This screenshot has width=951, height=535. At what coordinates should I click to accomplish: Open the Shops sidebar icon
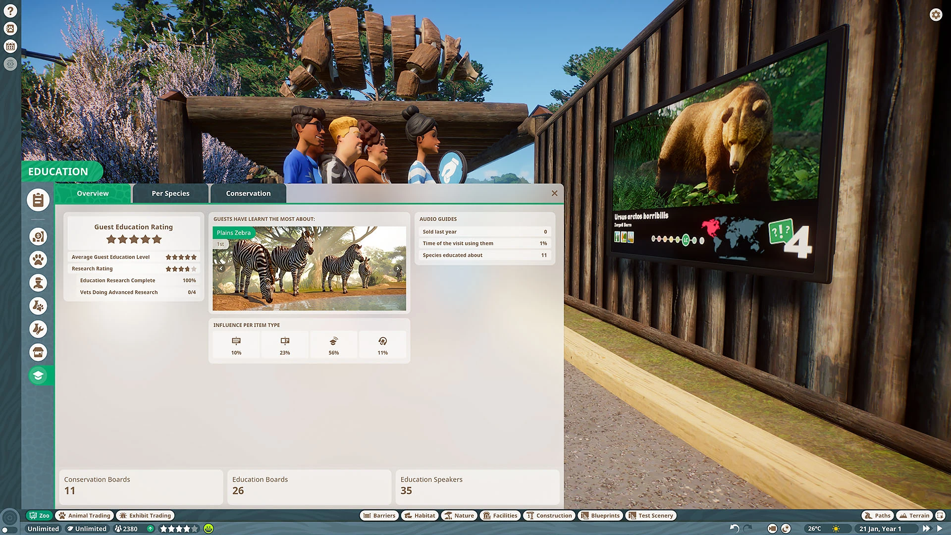[x=38, y=352]
